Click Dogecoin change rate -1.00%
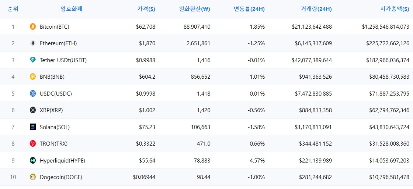Screen dimensions: 413x189 pos(256,177)
